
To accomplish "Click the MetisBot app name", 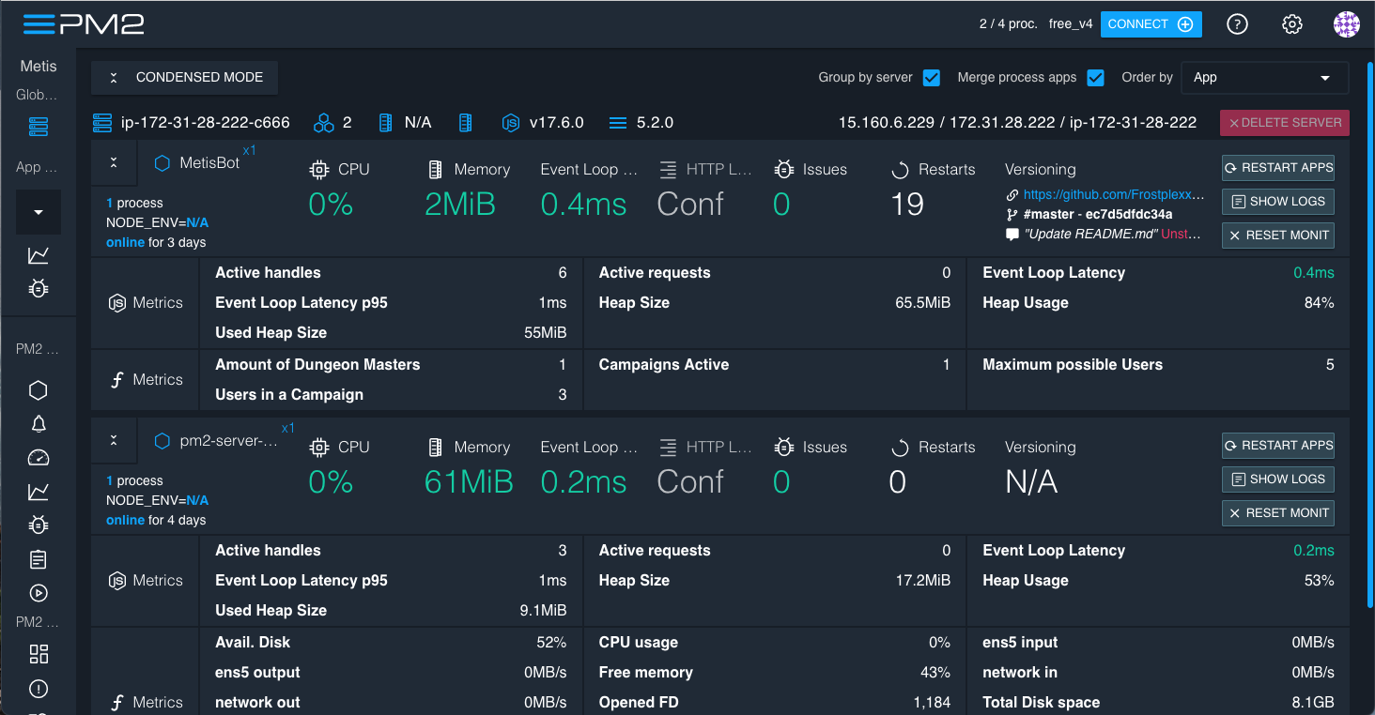I will tap(209, 163).
